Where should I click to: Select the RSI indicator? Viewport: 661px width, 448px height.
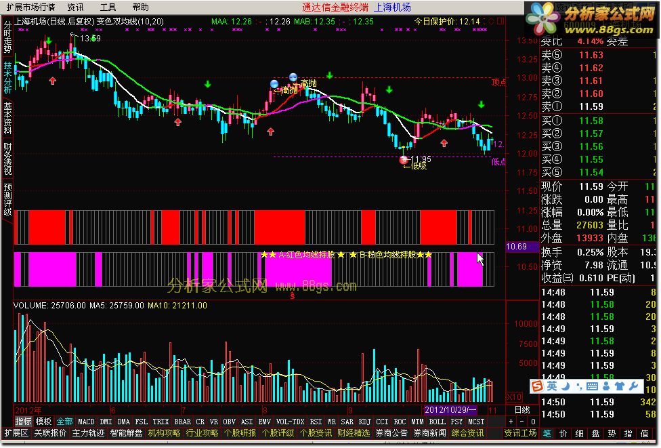(x=316, y=422)
